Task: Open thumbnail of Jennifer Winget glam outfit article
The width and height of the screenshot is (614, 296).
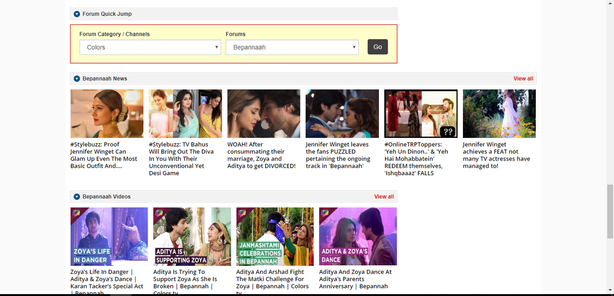Action: coord(107,114)
